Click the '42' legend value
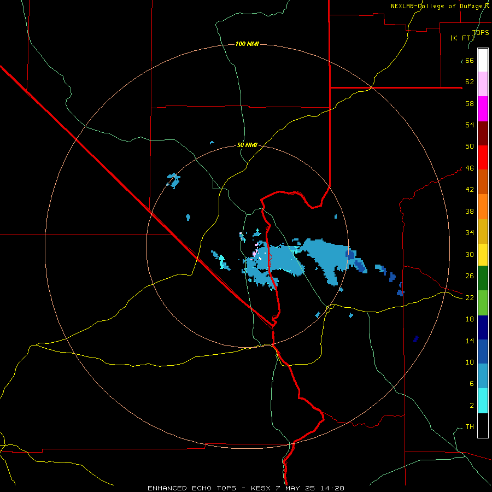This screenshot has height=492, width=492. click(x=470, y=189)
